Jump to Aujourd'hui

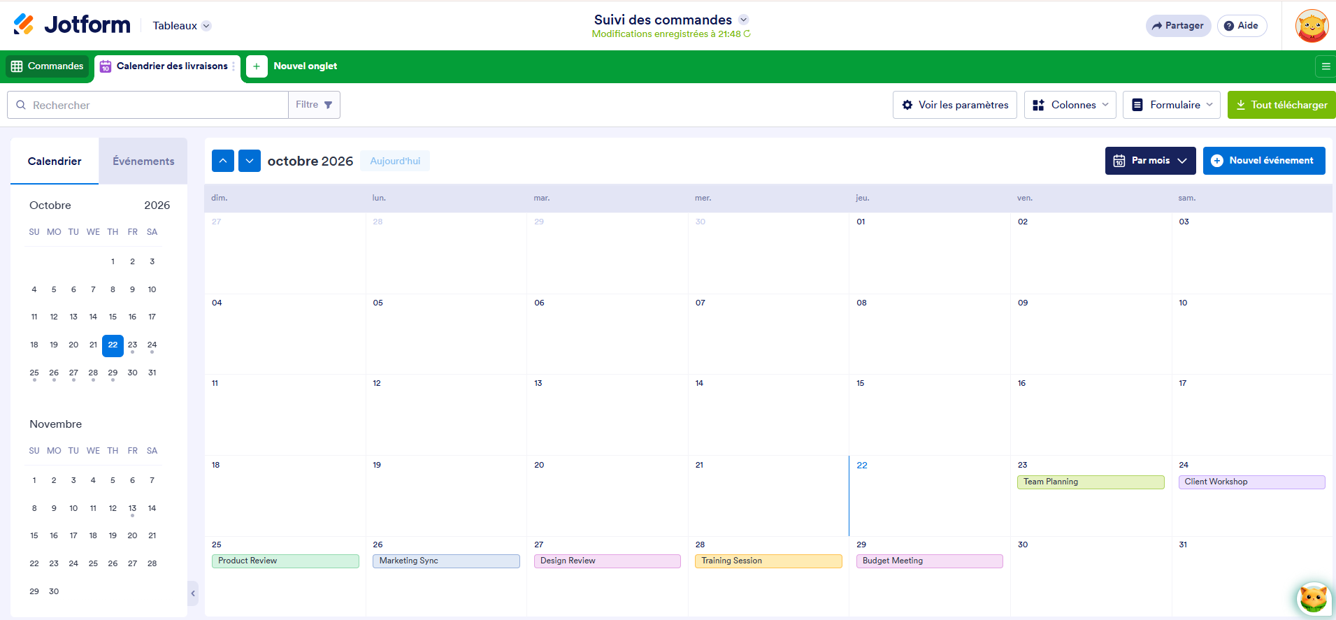[395, 161]
